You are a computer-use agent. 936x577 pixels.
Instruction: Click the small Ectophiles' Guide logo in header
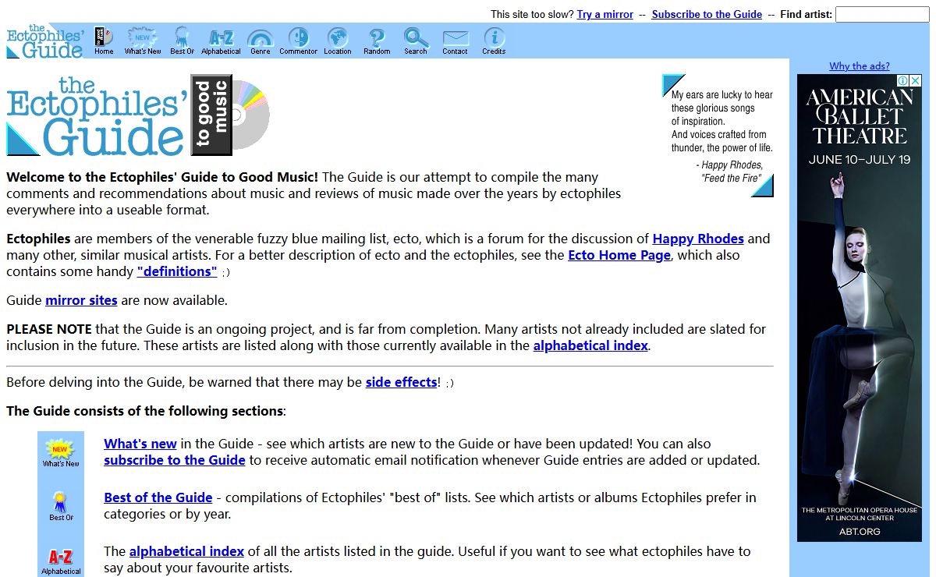[45, 41]
